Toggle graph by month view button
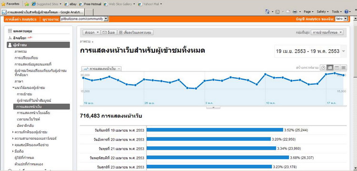Screen dimensions: 357x171 pos(344,67)
